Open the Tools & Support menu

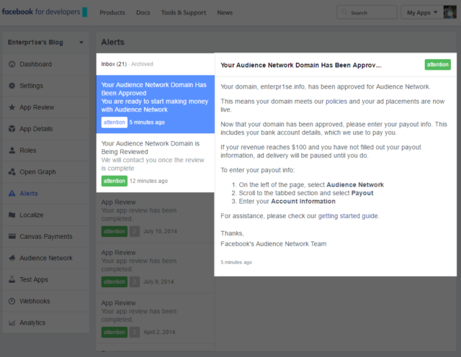(x=184, y=13)
